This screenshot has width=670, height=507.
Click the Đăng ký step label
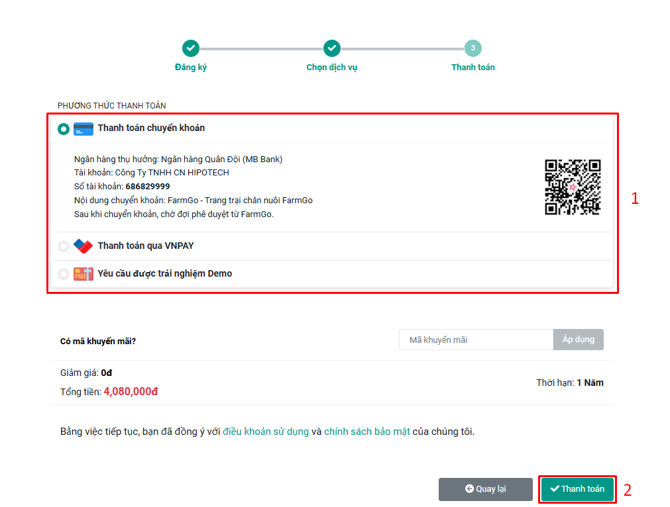pyautogui.click(x=191, y=68)
